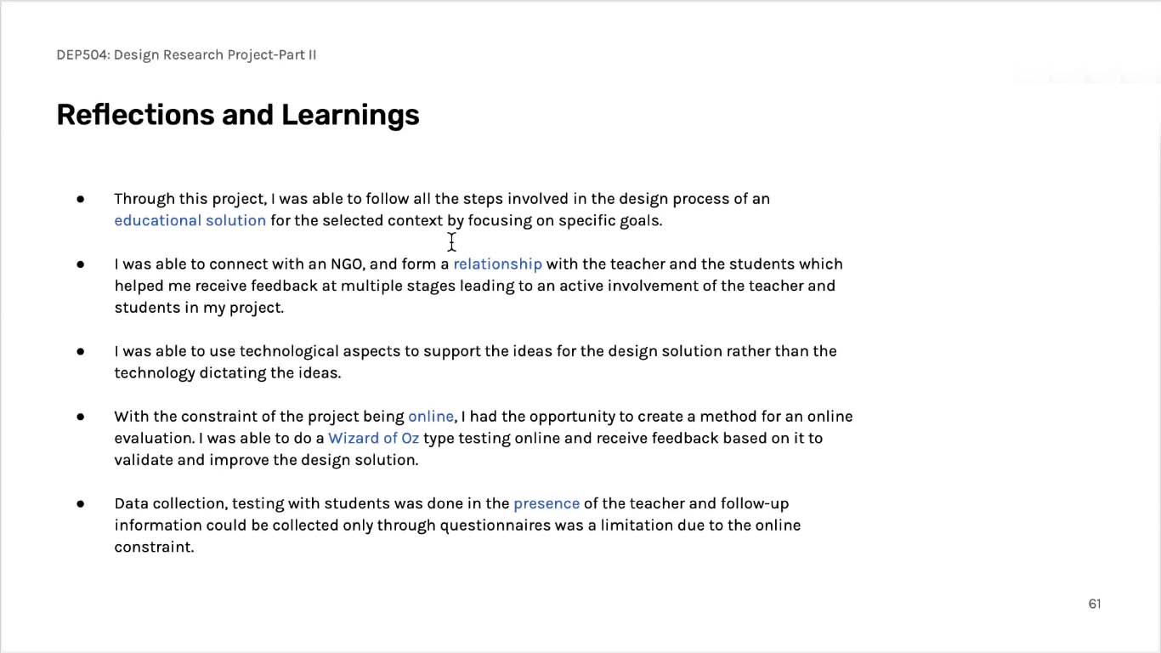Open the blue "relationship" link

click(497, 264)
